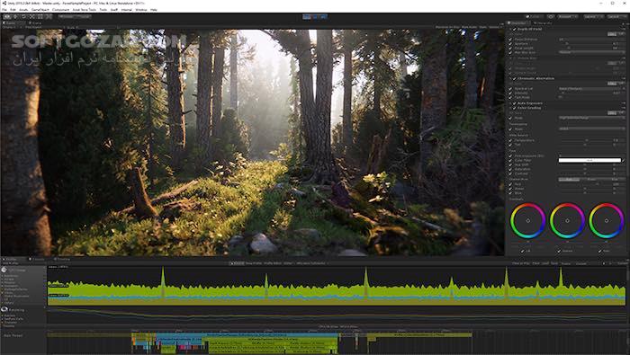Click the cloud services icon in toolbar
630x355 pixels.
click(x=551, y=17)
